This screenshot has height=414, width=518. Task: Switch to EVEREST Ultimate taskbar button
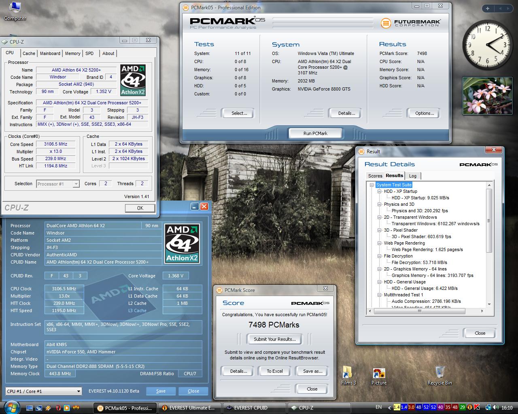tap(189, 408)
